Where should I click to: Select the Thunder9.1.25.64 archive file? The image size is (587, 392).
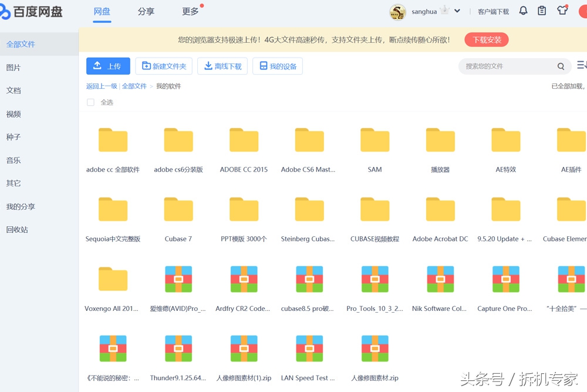[x=178, y=349]
